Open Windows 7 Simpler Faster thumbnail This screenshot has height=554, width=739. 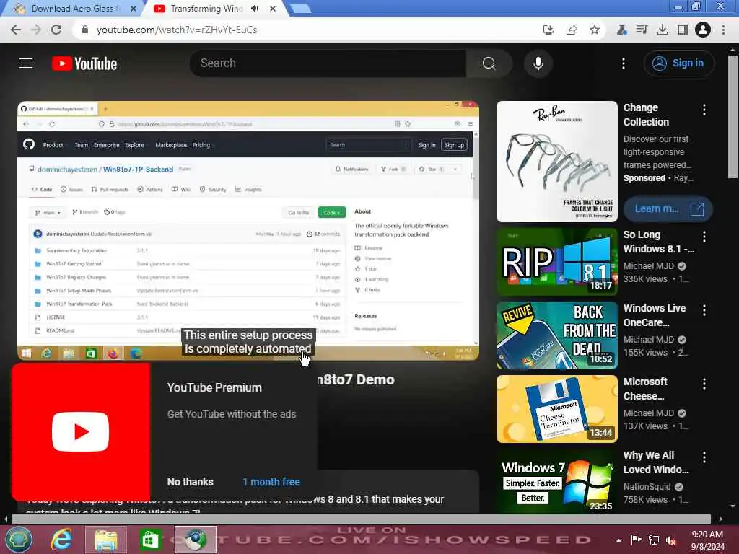click(x=556, y=481)
